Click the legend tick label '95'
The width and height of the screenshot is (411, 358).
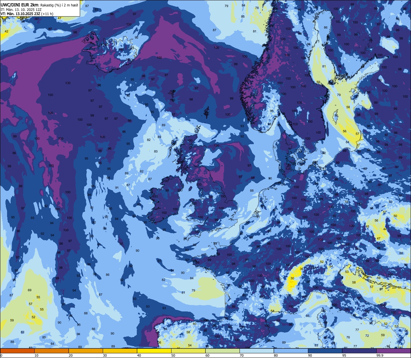coord(345,355)
